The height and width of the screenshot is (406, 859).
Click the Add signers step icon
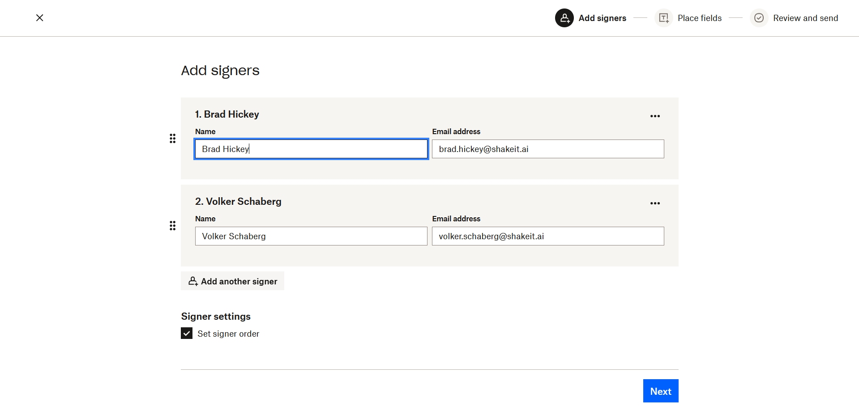[x=564, y=18]
